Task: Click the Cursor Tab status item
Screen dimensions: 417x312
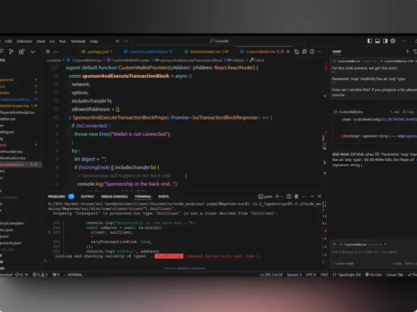Action: click(x=394, y=275)
